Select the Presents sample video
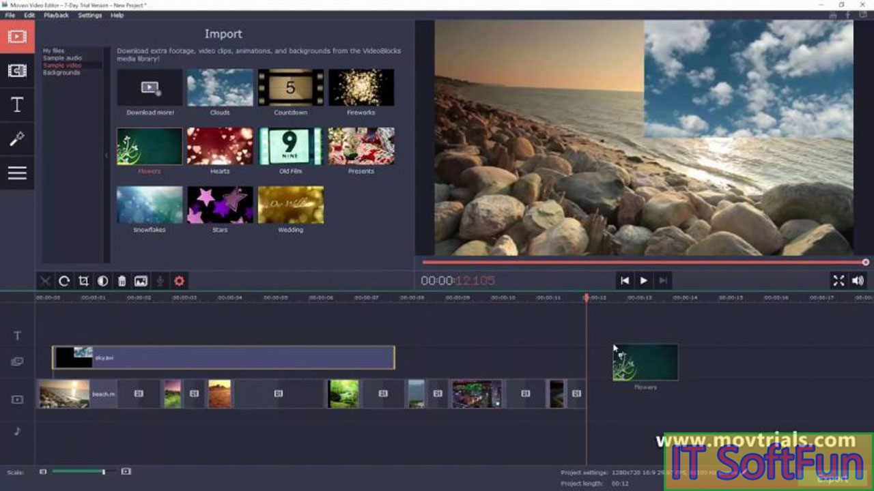 [361, 146]
